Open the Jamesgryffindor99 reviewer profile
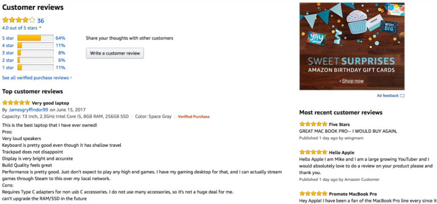 [29, 110]
